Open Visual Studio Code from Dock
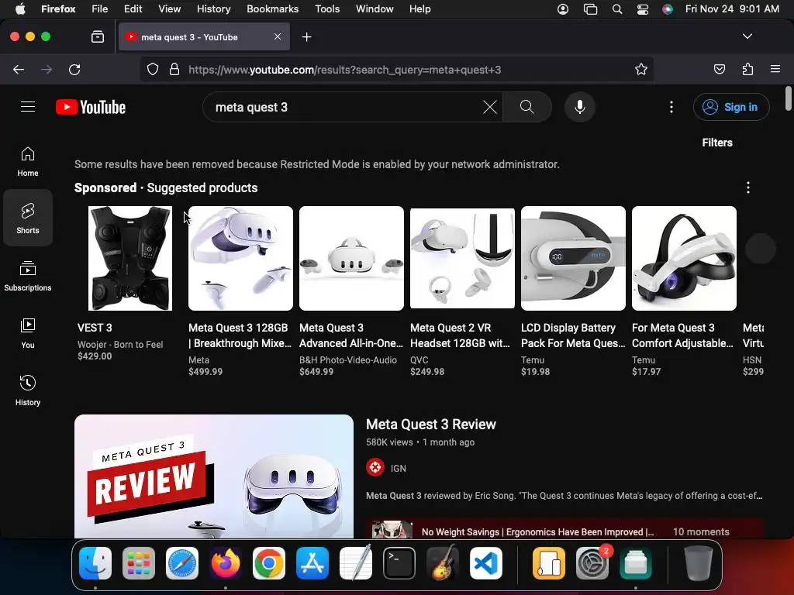The width and height of the screenshot is (794, 595). [x=485, y=563]
